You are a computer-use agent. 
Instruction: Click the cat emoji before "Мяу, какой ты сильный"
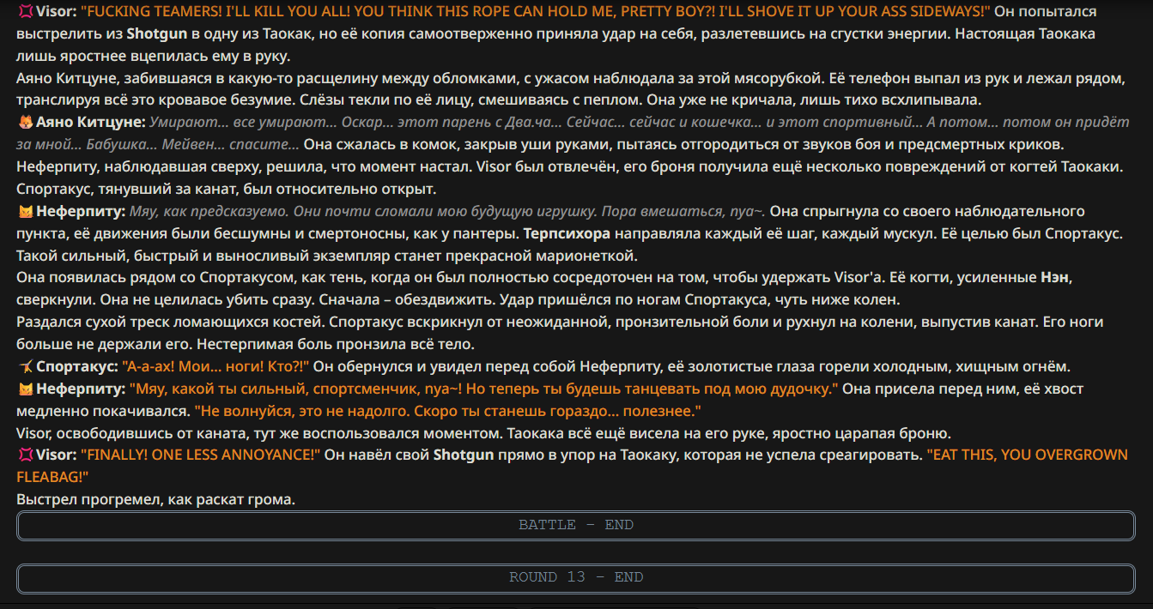tap(25, 389)
